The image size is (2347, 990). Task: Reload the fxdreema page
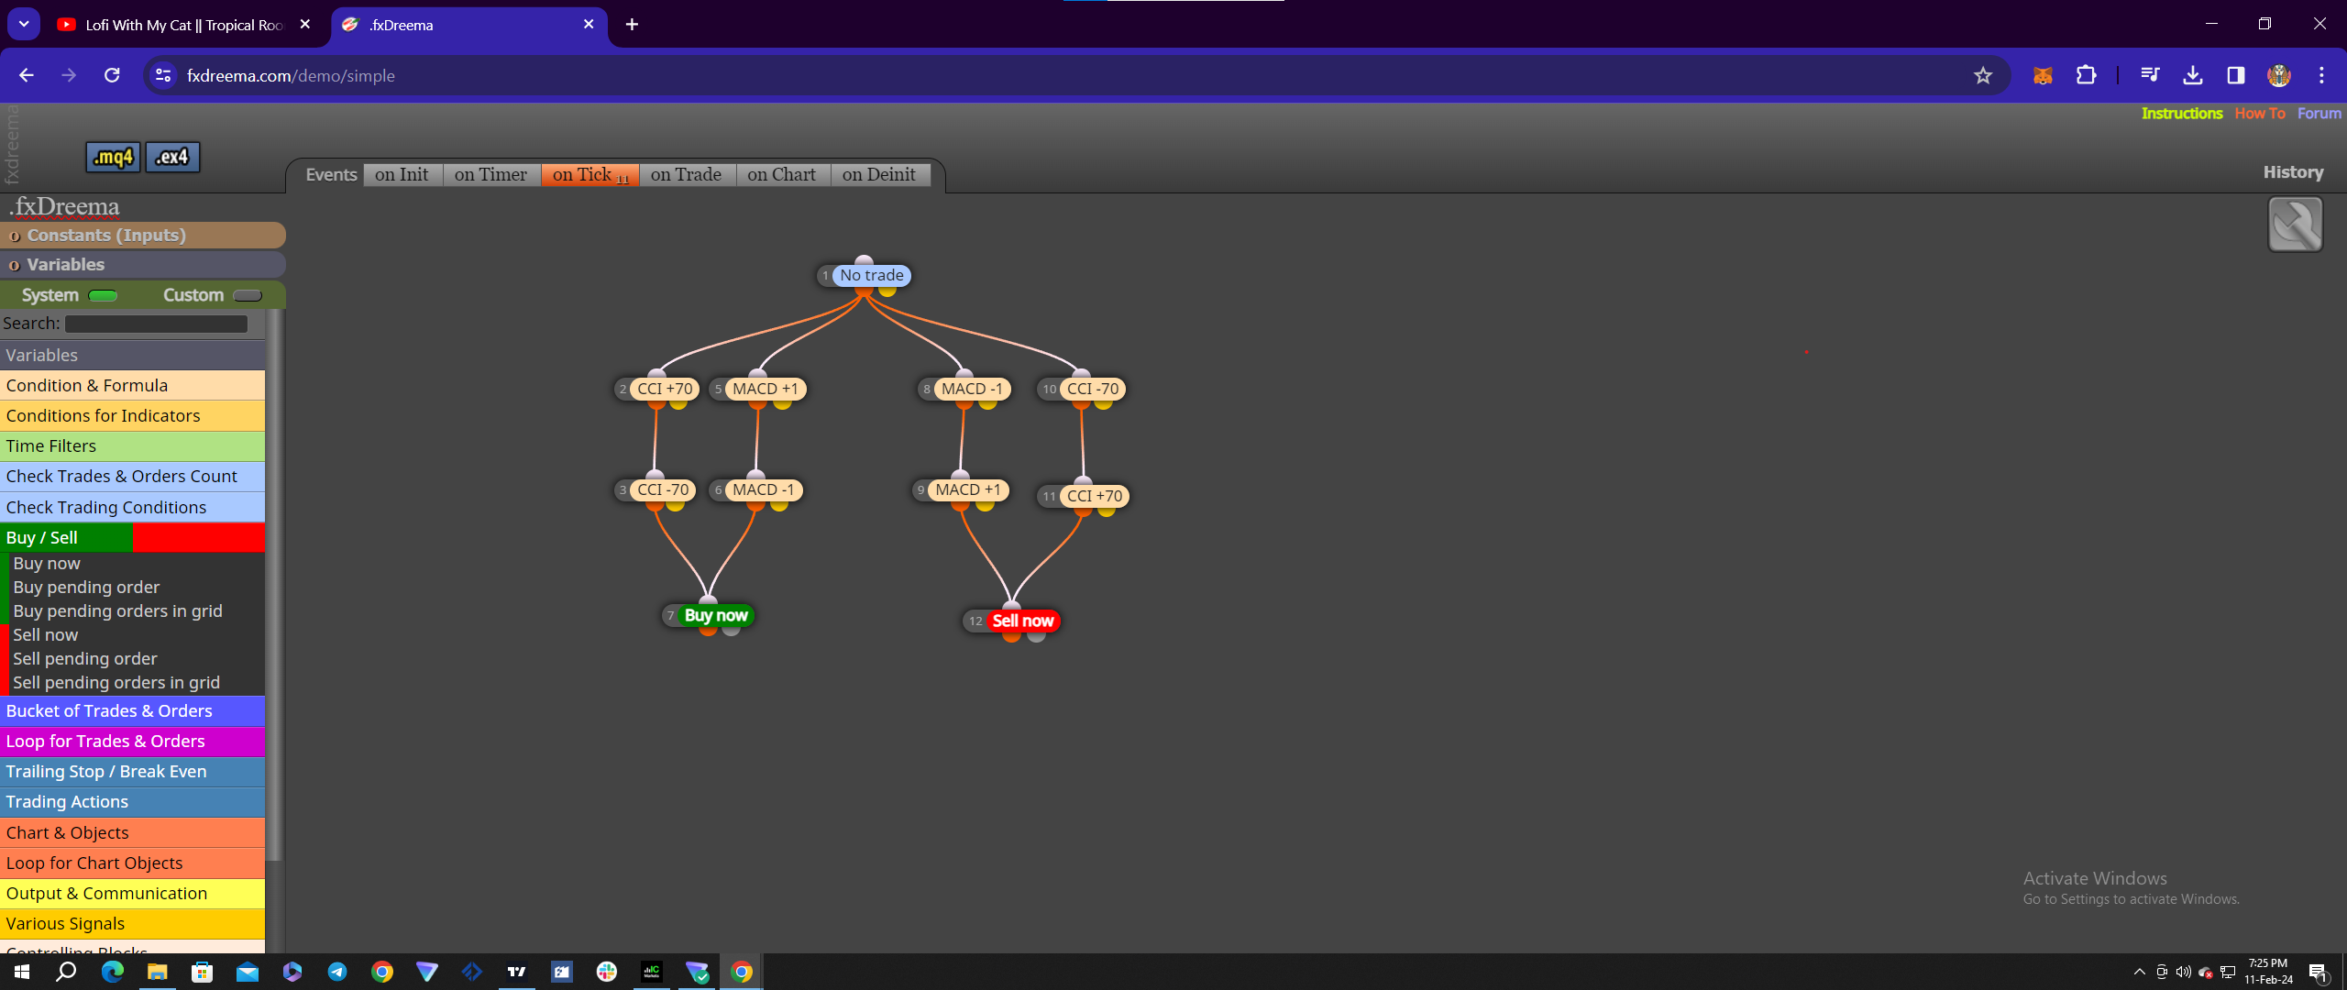pos(112,75)
